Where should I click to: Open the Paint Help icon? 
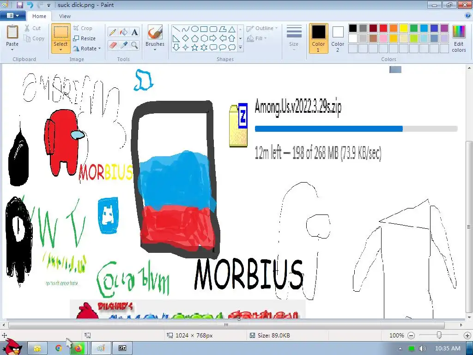(468, 16)
